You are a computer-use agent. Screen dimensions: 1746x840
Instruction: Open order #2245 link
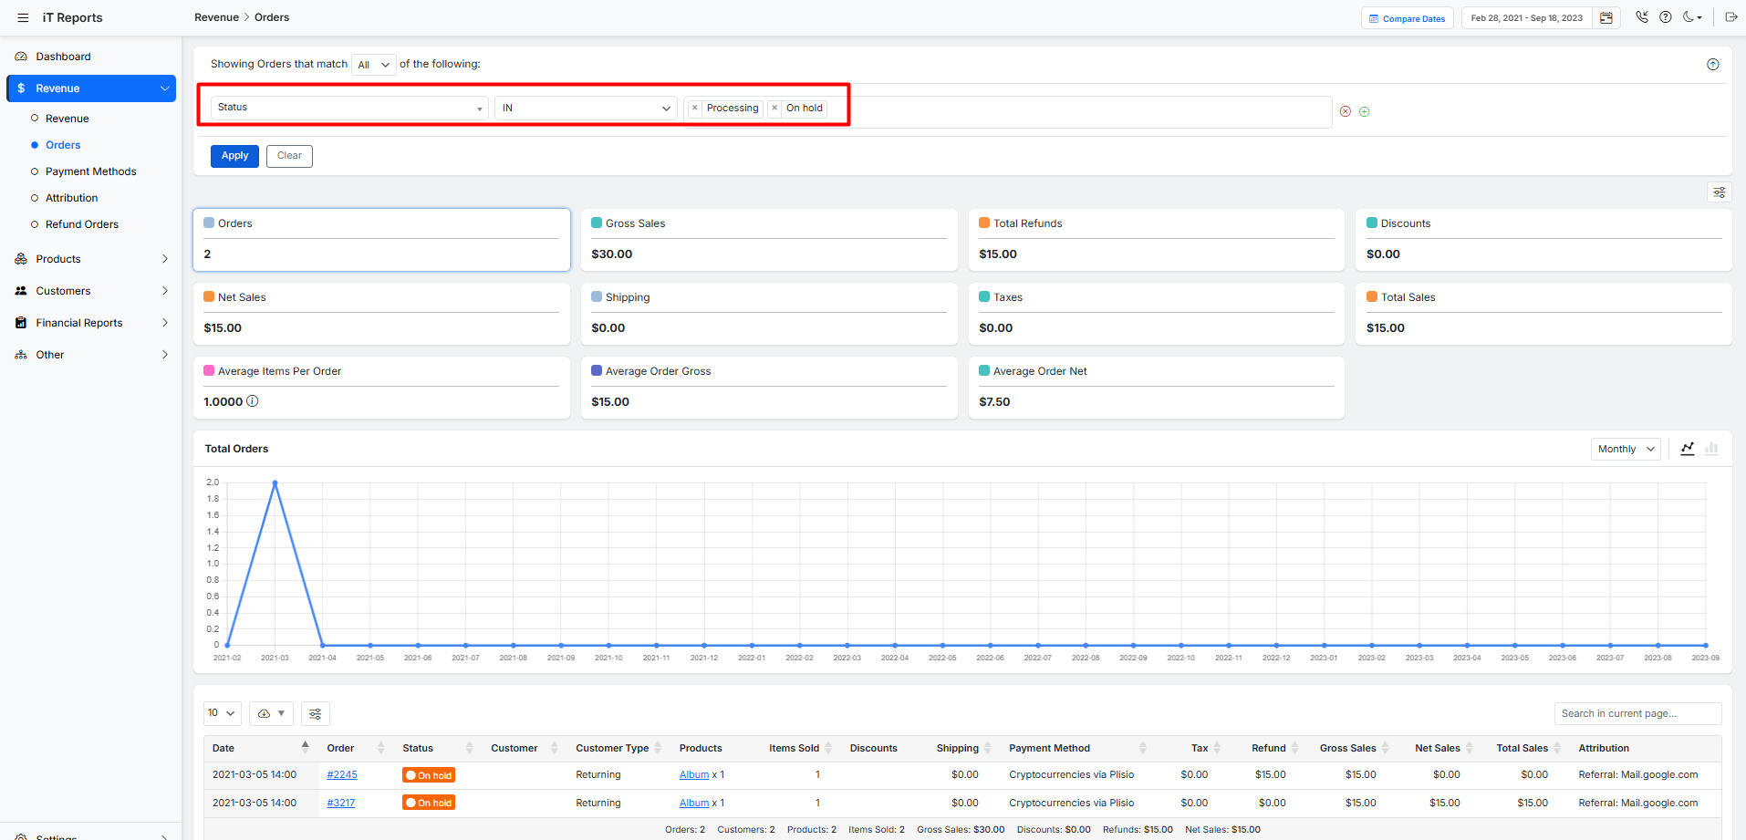click(342, 774)
